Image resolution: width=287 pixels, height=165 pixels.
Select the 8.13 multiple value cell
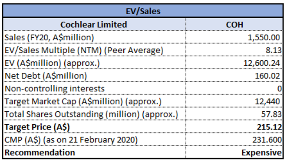click(234, 50)
